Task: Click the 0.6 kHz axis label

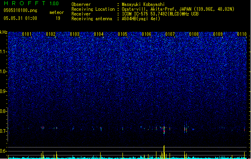Action: coord(3,151)
